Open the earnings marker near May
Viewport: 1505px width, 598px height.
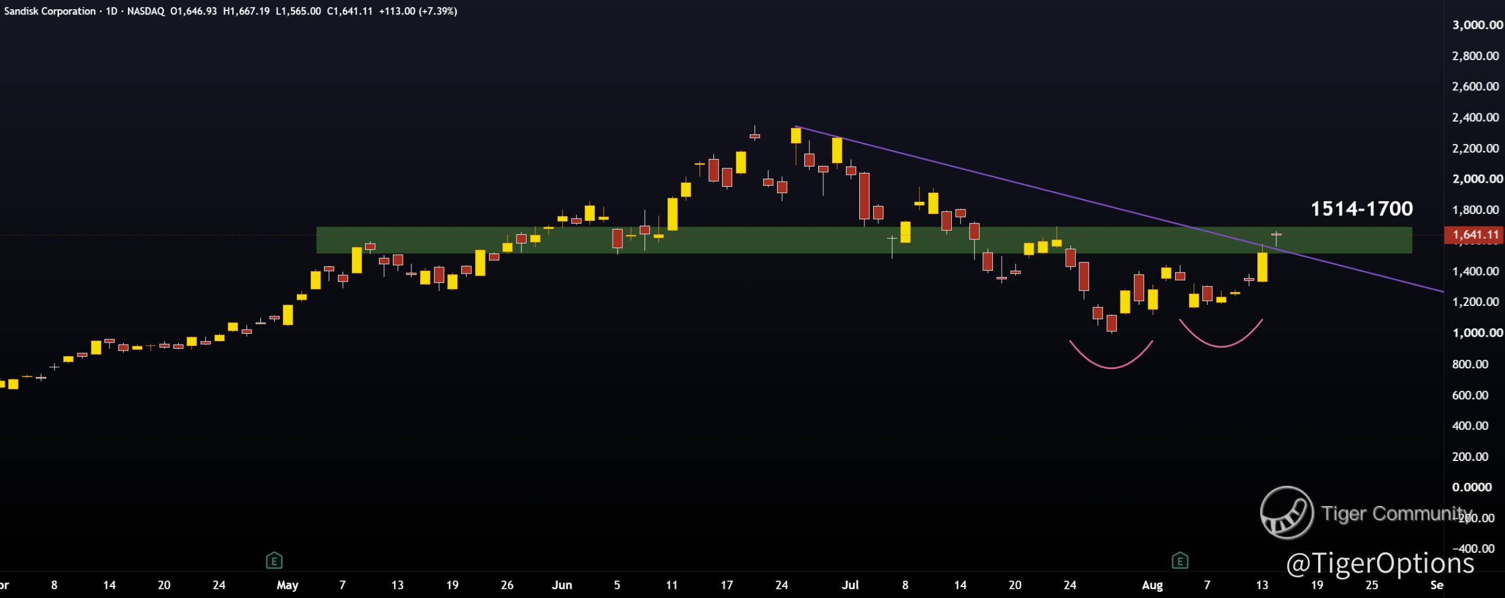(x=274, y=560)
